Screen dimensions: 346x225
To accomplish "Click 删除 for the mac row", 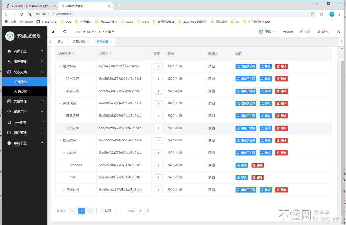I will tap(257, 177).
